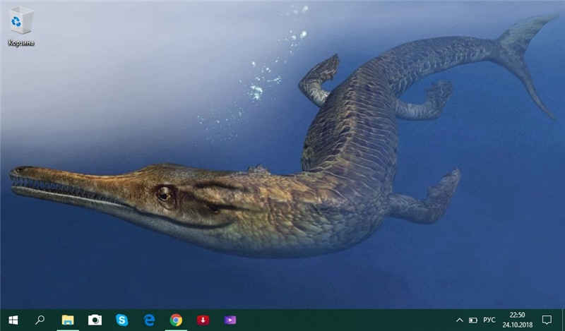Open Skype from the taskbar
565x331 pixels.
click(x=121, y=320)
